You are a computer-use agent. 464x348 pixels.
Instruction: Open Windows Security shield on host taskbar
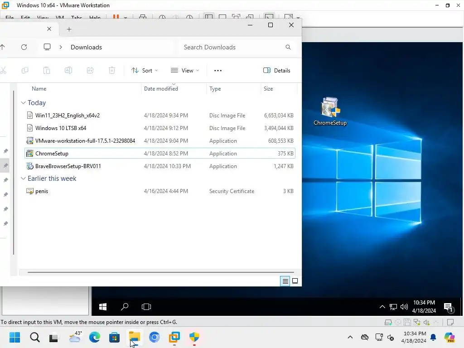[x=194, y=337]
